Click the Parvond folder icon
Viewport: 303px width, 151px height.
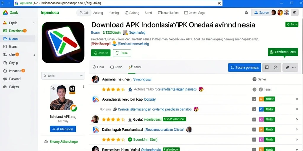(x=5, y=79)
